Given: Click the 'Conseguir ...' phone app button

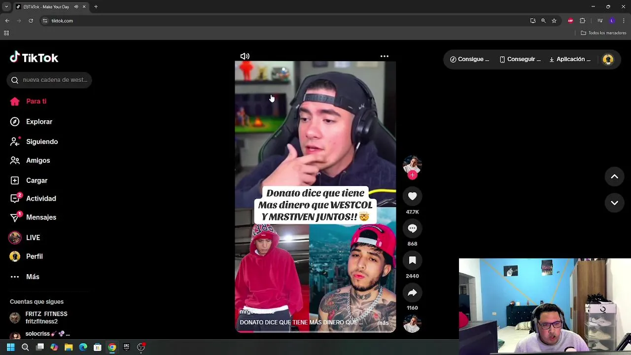Looking at the screenshot, I should click(x=520, y=59).
